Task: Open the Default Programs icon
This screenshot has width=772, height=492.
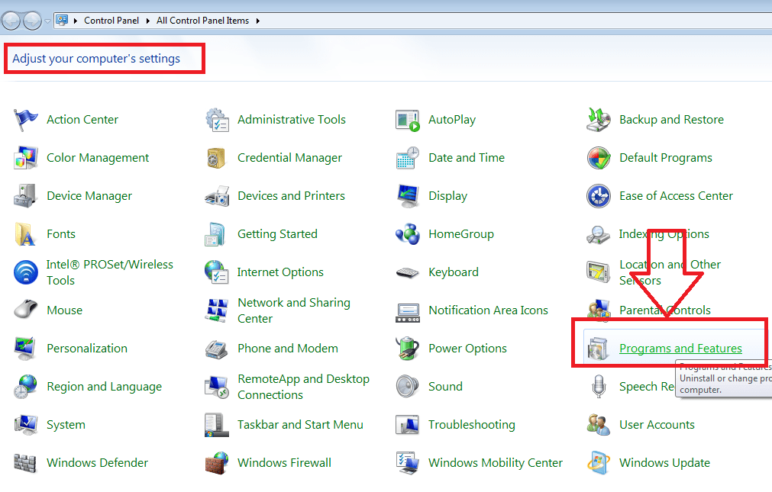Action: [599, 158]
